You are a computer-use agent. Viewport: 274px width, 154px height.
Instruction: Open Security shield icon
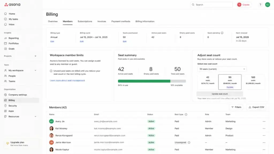(5, 106)
